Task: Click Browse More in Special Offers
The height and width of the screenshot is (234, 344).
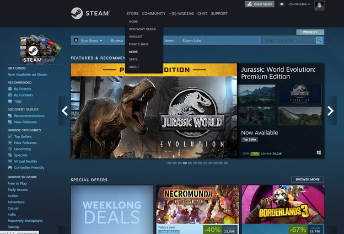Action: click(307, 179)
